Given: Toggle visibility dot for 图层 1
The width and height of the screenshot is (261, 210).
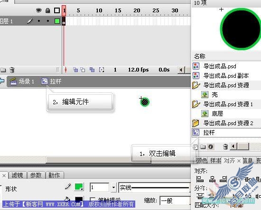Looking at the screenshot, I should [x=39, y=21].
